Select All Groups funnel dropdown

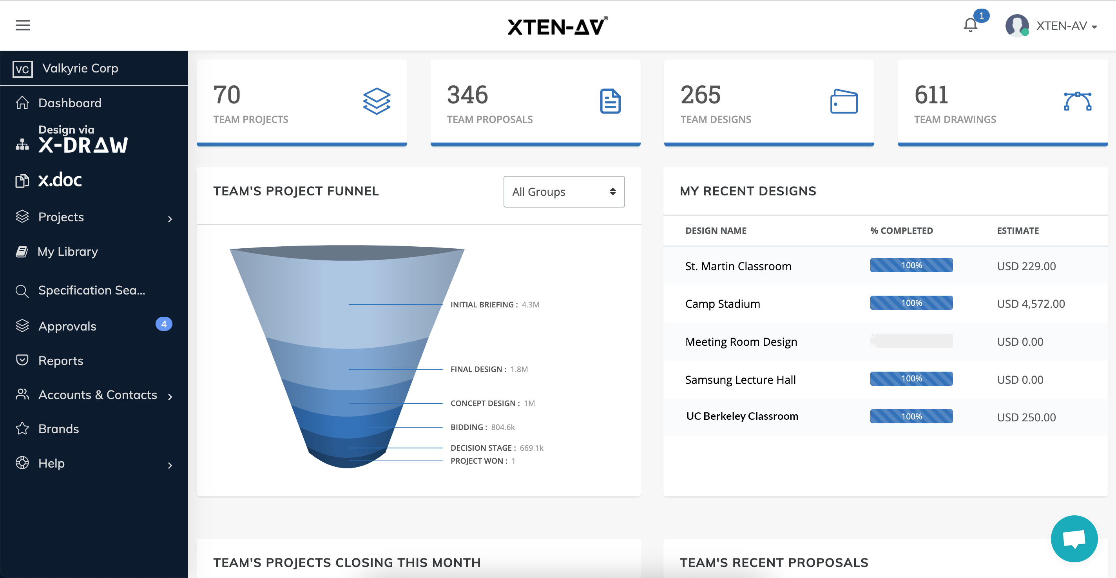tap(563, 191)
